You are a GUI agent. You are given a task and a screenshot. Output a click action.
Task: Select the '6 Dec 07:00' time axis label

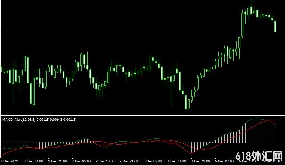(x=224, y=161)
